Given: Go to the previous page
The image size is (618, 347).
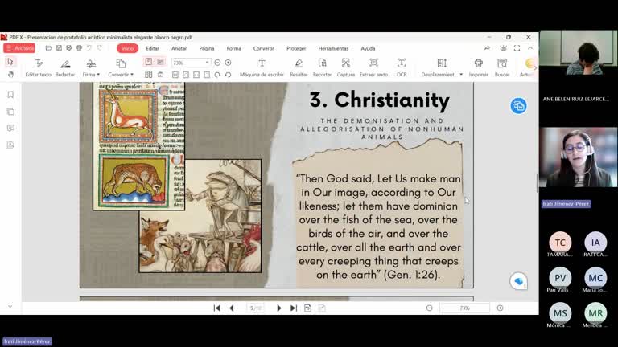Looking at the screenshot, I should pos(232,308).
